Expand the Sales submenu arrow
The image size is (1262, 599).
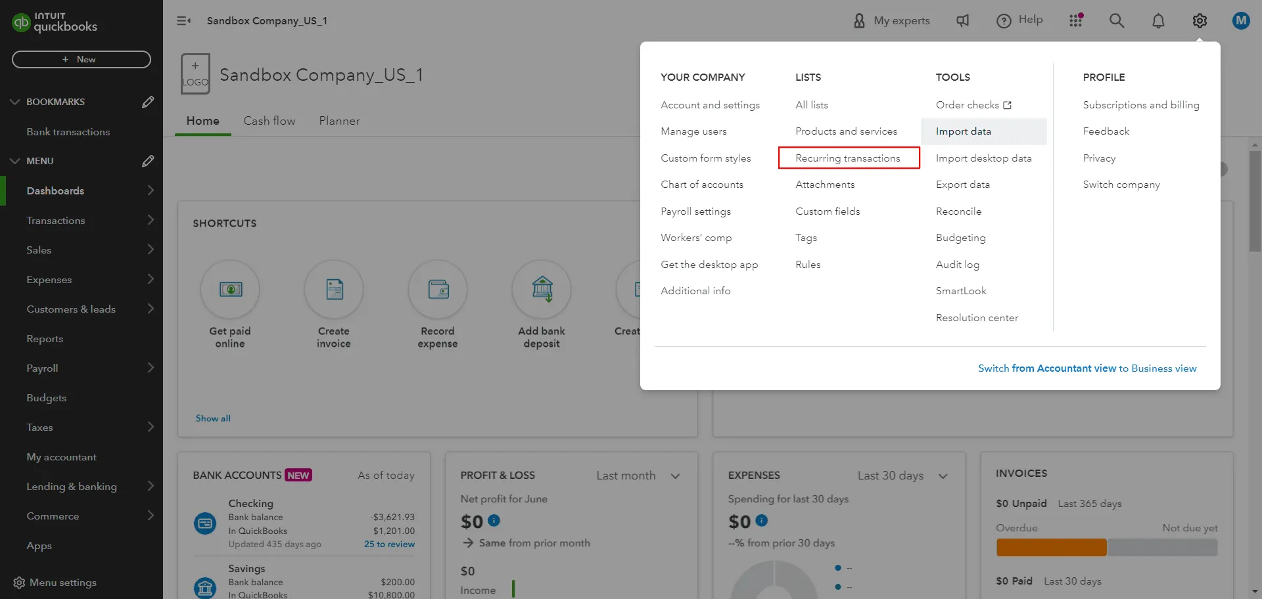[151, 250]
